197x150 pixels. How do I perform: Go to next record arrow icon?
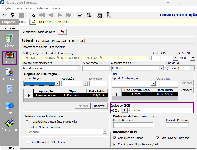pyautogui.click(x=60, y=15)
